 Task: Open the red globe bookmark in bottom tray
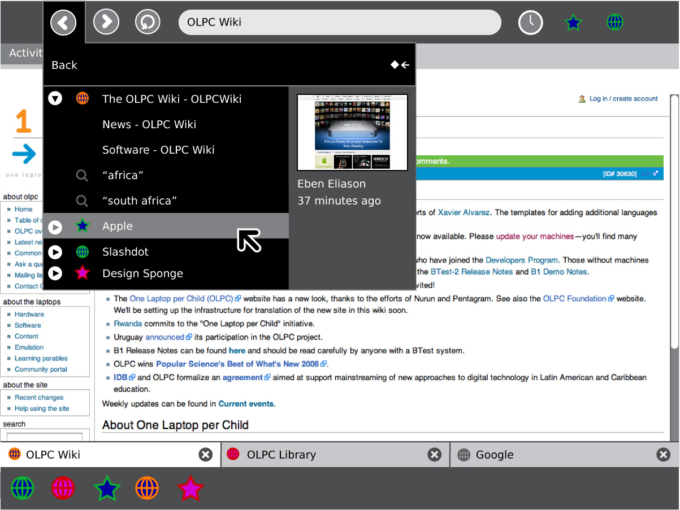click(x=63, y=488)
